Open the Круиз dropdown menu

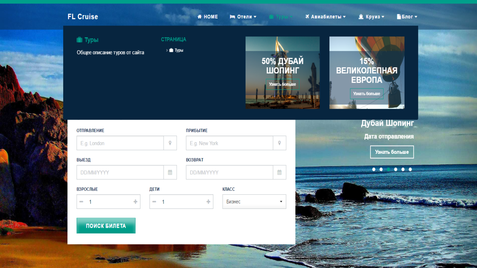pyautogui.click(x=371, y=17)
